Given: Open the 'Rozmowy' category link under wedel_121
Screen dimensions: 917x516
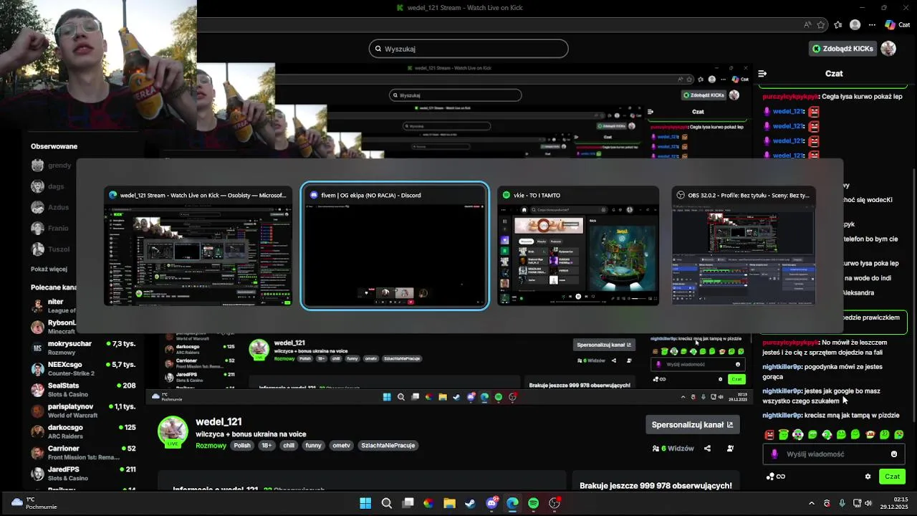Looking at the screenshot, I should tap(211, 445).
